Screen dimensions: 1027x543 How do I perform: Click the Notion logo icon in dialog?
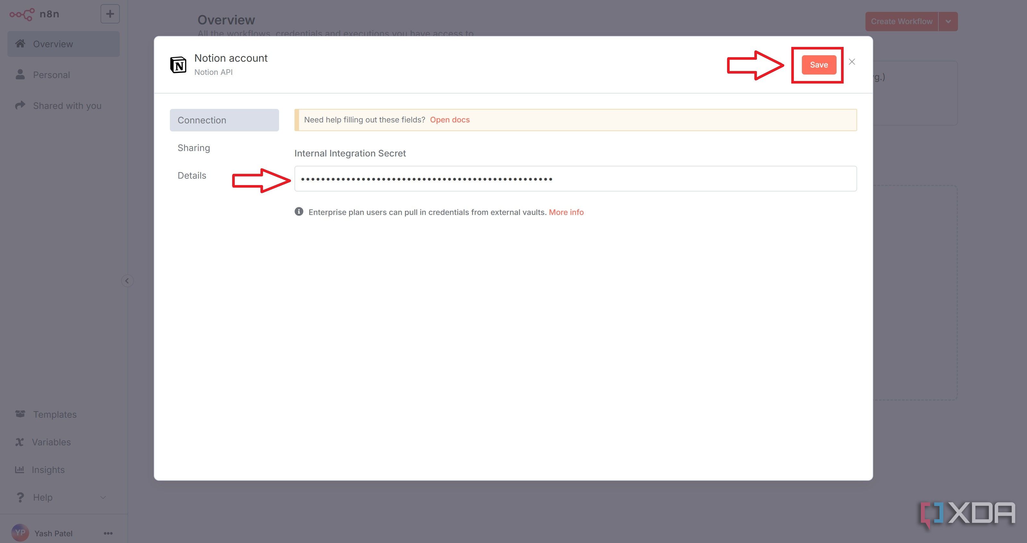pos(178,65)
